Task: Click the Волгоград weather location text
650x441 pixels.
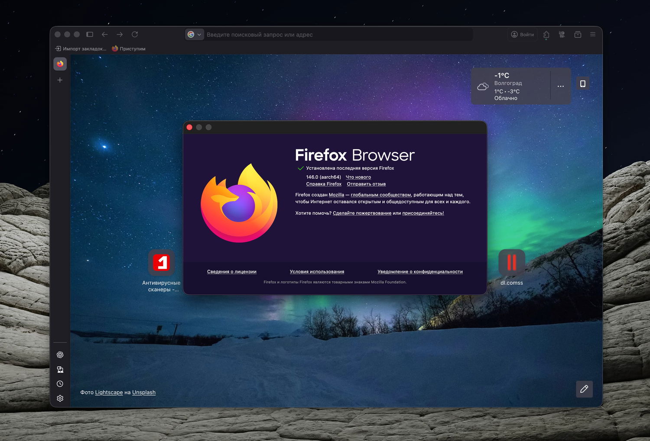Action: [508, 83]
